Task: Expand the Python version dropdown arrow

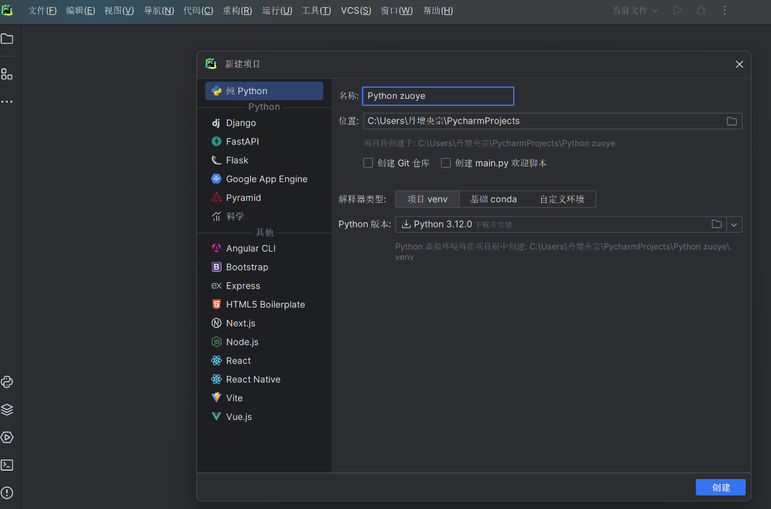Action: (x=734, y=224)
